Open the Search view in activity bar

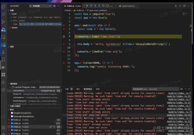[3, 14]
